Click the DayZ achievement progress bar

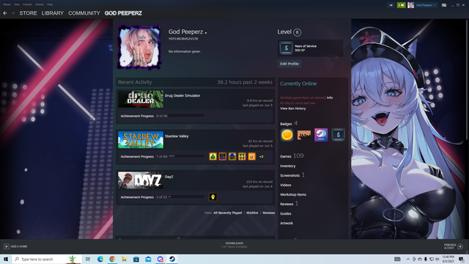186,197
